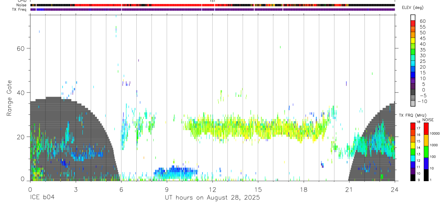Image resolution: width=444 pixels, height=205 pixels.
Task: Click 'UT hours on August 28, 2025' axis title
Action: pos(212,198)
